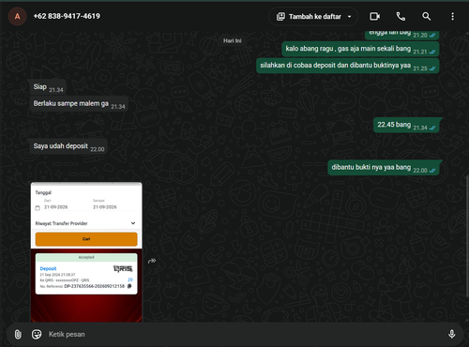469x347 pixels.
Task: Open the contact avatar with letter A
Action: coord(17,16)
